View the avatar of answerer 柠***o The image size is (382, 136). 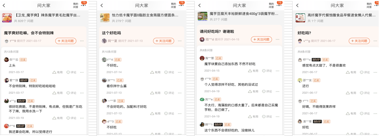[x=300, y=60]
